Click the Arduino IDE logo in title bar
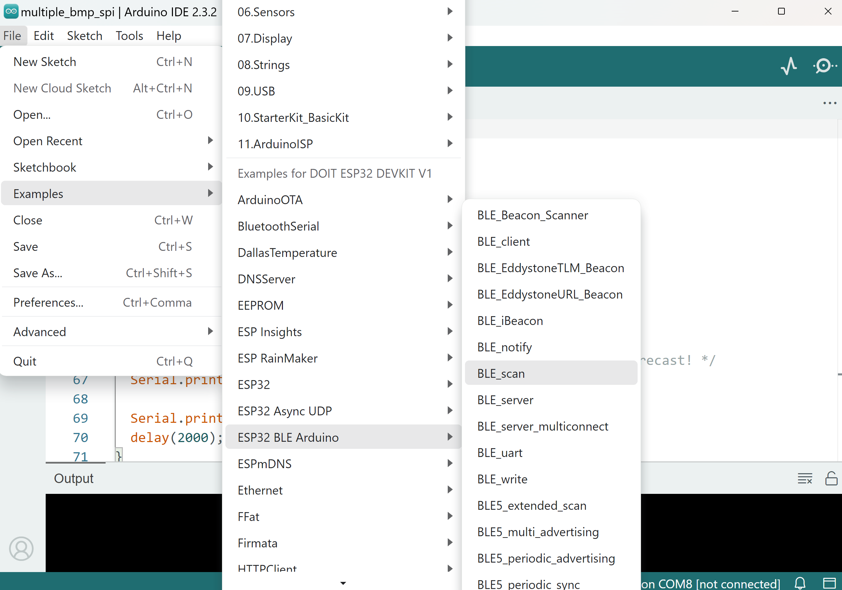The width and height of the screenshot is (842, 590). click(11, 12)
